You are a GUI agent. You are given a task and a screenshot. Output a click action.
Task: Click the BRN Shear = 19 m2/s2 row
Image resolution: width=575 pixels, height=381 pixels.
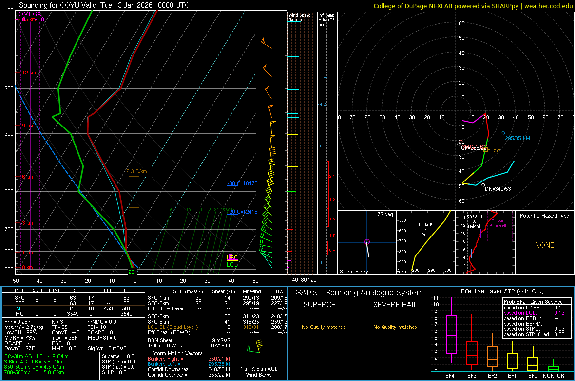coord(189,340)
